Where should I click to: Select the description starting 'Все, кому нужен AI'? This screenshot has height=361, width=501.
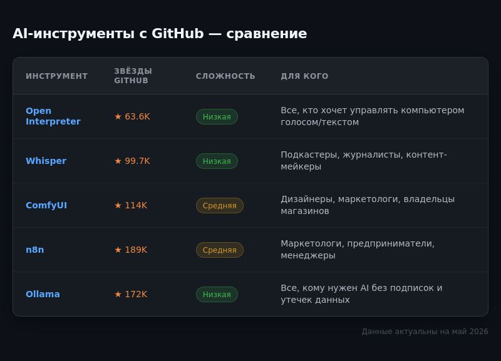pos(362,293)
